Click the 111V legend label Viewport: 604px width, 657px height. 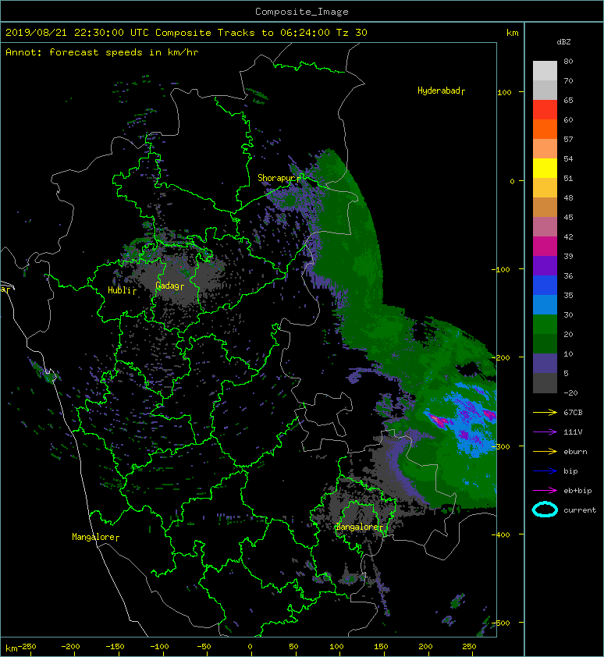[573, 432]
